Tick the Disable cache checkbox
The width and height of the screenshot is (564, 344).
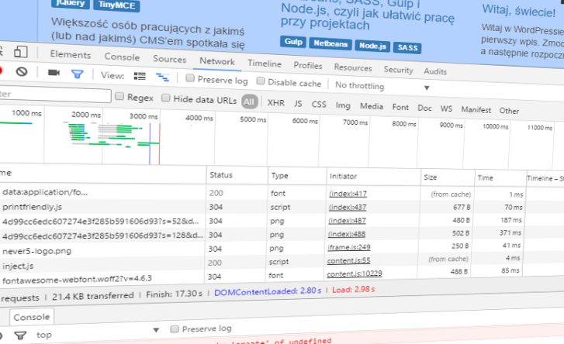[x=261, y=81]
